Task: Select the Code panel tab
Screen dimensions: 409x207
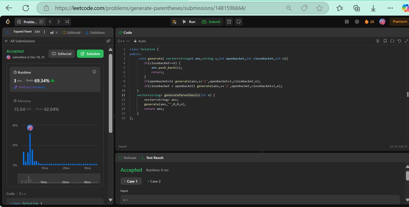Action: [x=125, y=33]
